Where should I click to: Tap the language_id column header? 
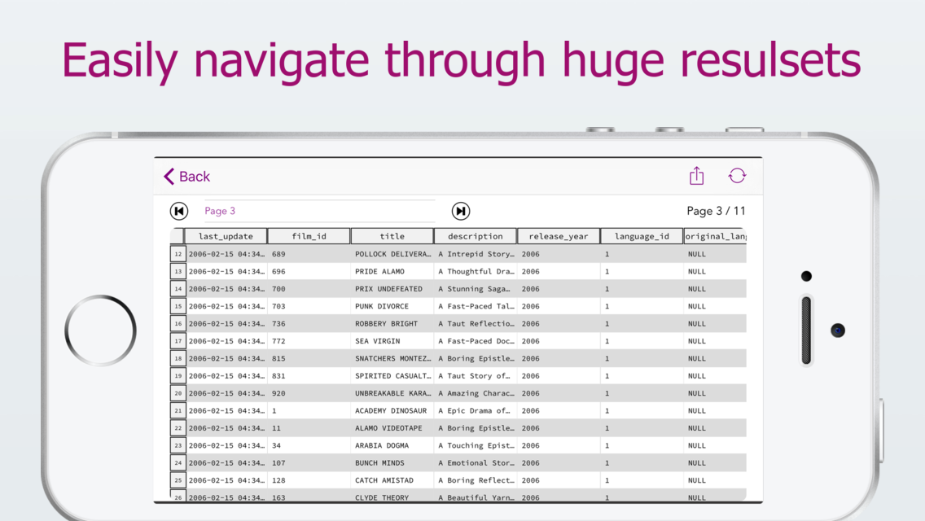641,236
